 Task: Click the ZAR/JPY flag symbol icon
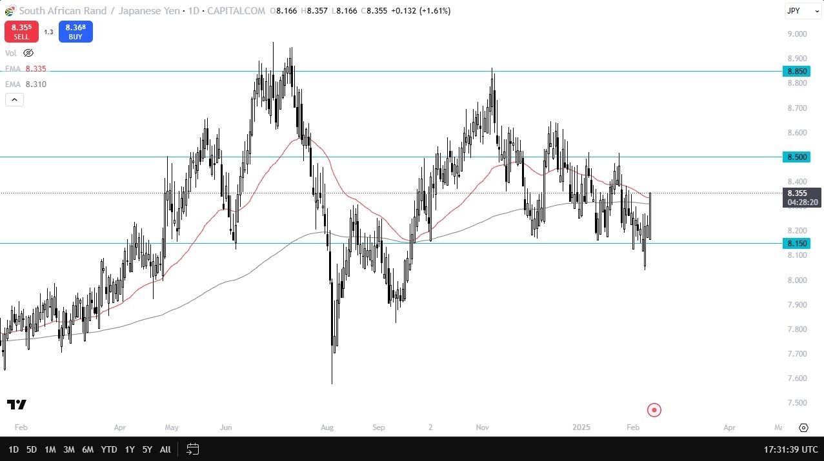[9, 11]
